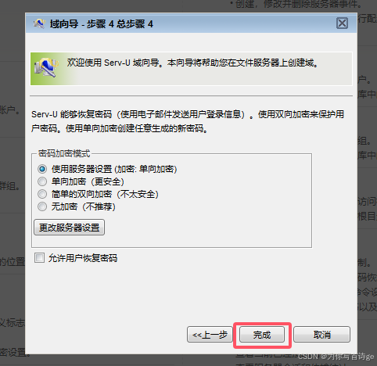Click the wizard icon in the welcome banner
This screenshot has width=377, height=366.
point(45,68)
